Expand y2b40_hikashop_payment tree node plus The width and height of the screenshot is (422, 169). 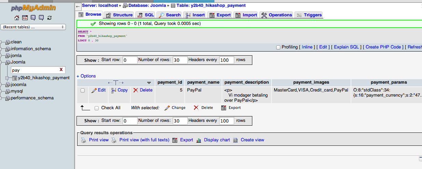(x=7, y=78)
